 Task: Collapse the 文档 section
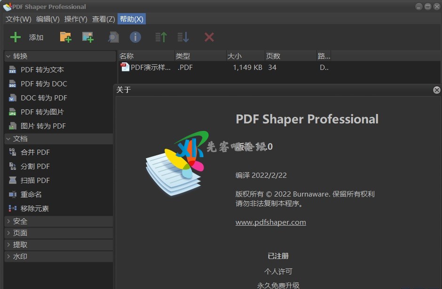tap(8, 139)
